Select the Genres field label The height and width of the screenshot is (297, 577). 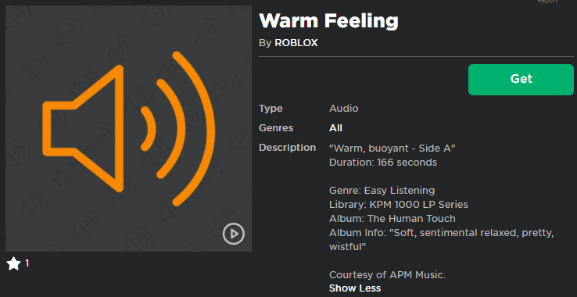276,128
